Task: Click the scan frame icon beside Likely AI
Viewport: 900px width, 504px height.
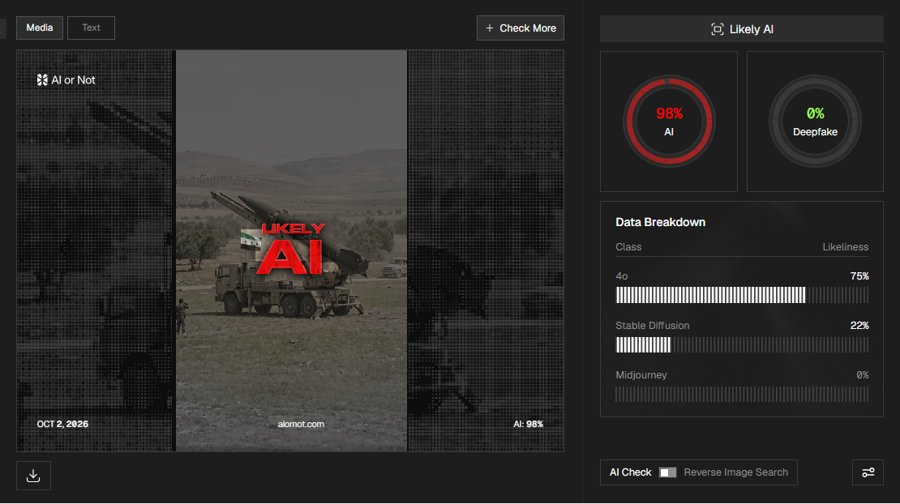Action: [x=717, y=29]
